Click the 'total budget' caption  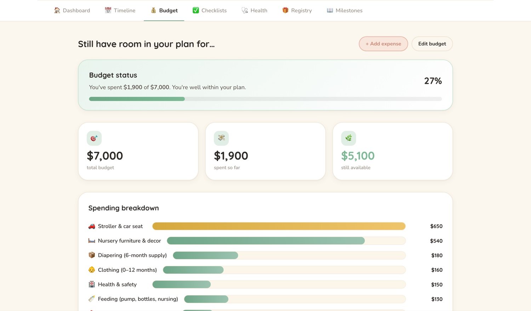coord(101,168)
